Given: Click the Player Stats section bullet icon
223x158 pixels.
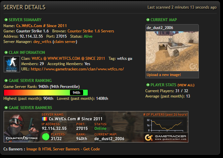Looking at the screenshot, I should pos(147,85).
